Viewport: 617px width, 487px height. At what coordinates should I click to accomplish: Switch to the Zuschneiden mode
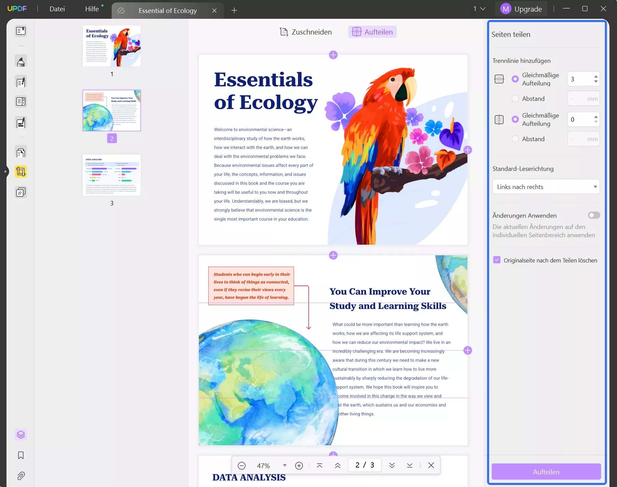[306, 32]
